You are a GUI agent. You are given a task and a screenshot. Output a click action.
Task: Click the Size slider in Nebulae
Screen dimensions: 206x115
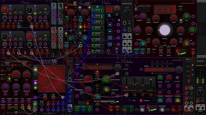(x=143, y=83)
